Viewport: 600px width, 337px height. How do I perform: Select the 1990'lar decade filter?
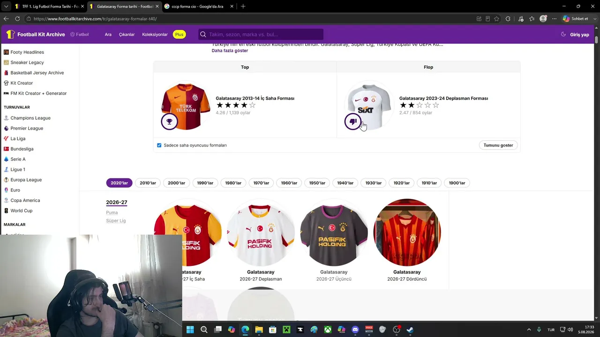click(x=205, y=183)
